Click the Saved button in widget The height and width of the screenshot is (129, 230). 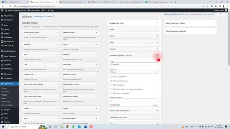(155, 105)
